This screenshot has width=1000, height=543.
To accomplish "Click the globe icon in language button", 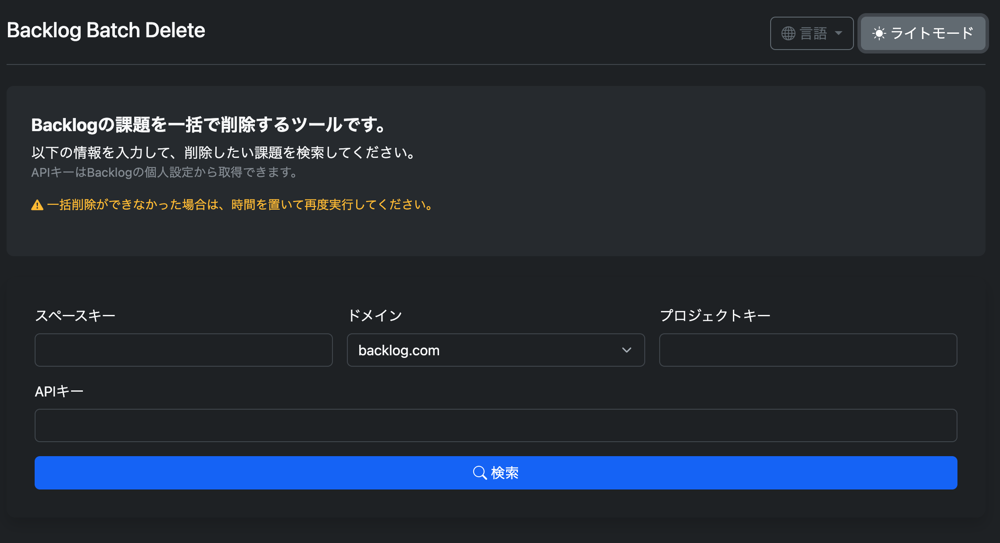I will [788, 33].
